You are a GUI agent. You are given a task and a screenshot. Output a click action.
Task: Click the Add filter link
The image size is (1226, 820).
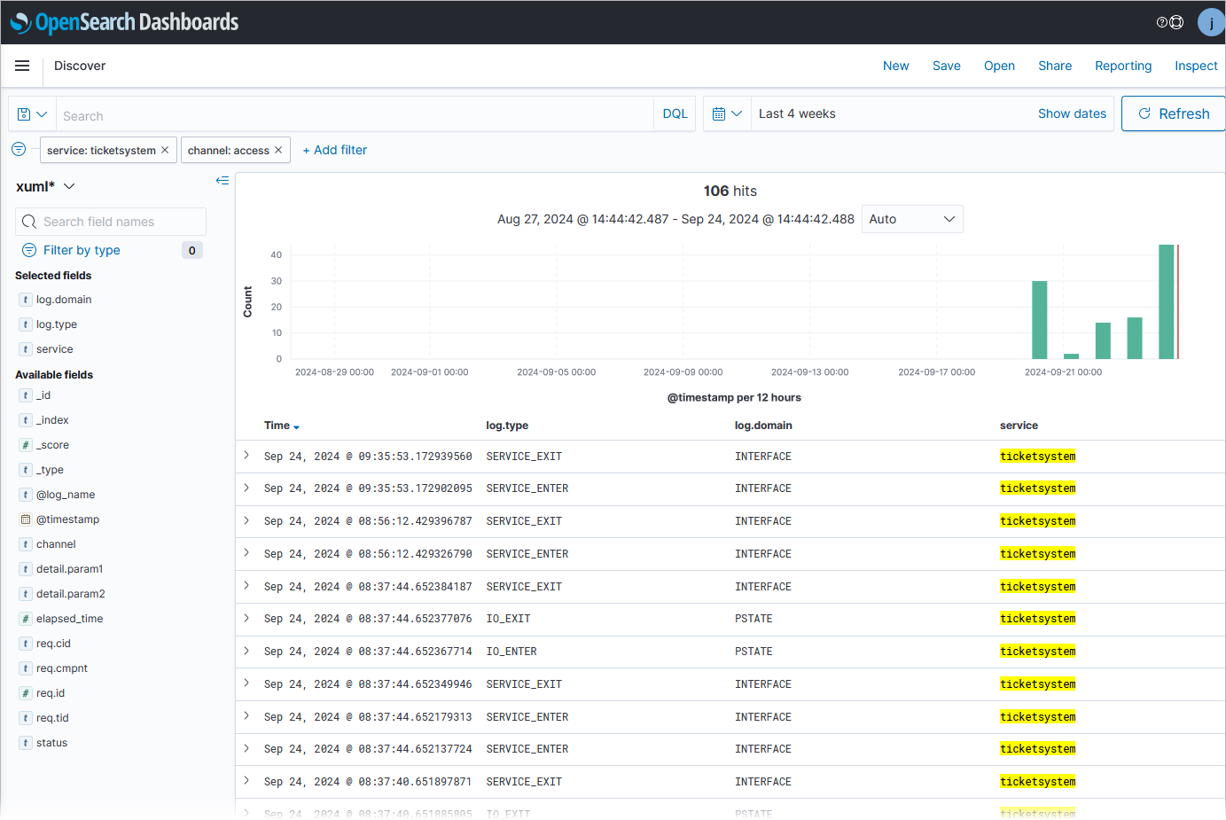click(x=335, y=150)
